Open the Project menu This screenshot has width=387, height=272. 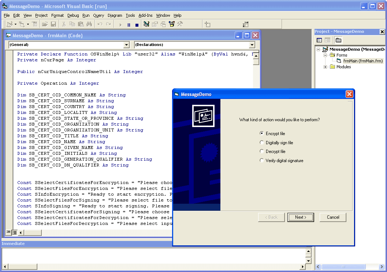[41, 15]
